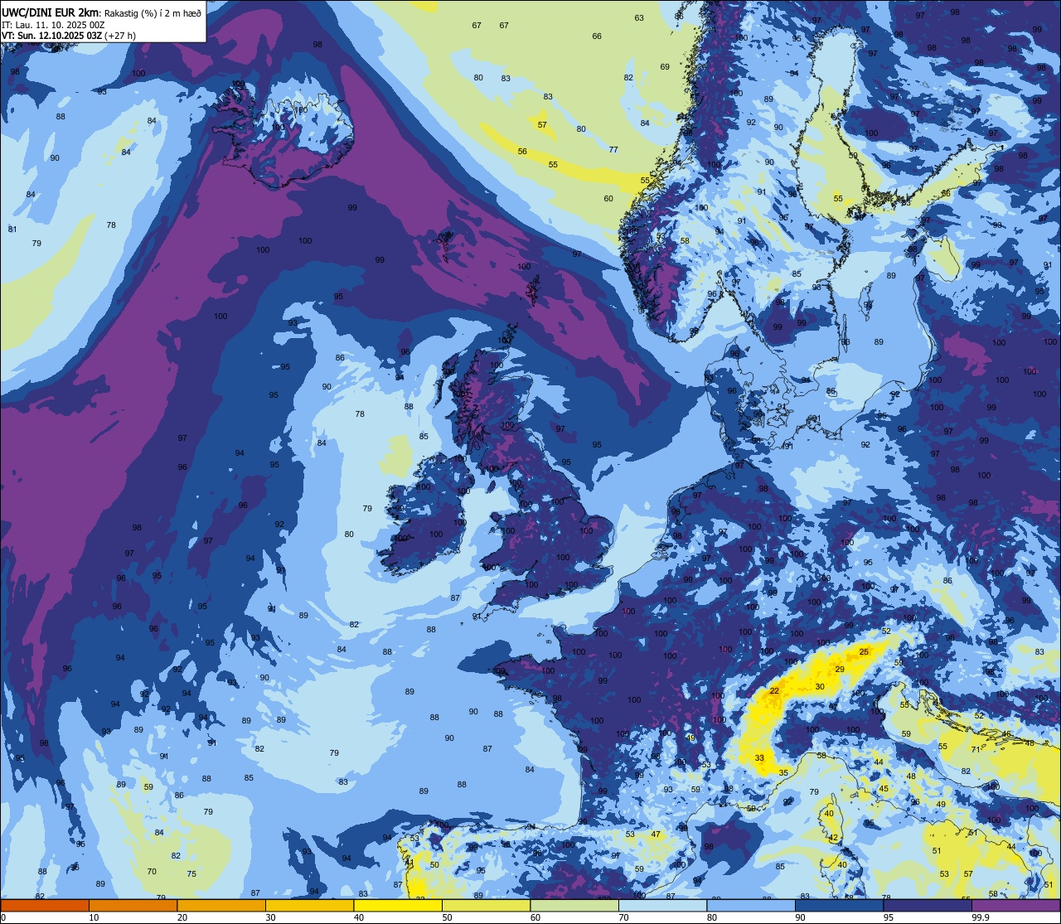Click the 'Rakastig (%) í 2 m hæð' label
Screen dimensions: 1061x924
tap(153, 12)
